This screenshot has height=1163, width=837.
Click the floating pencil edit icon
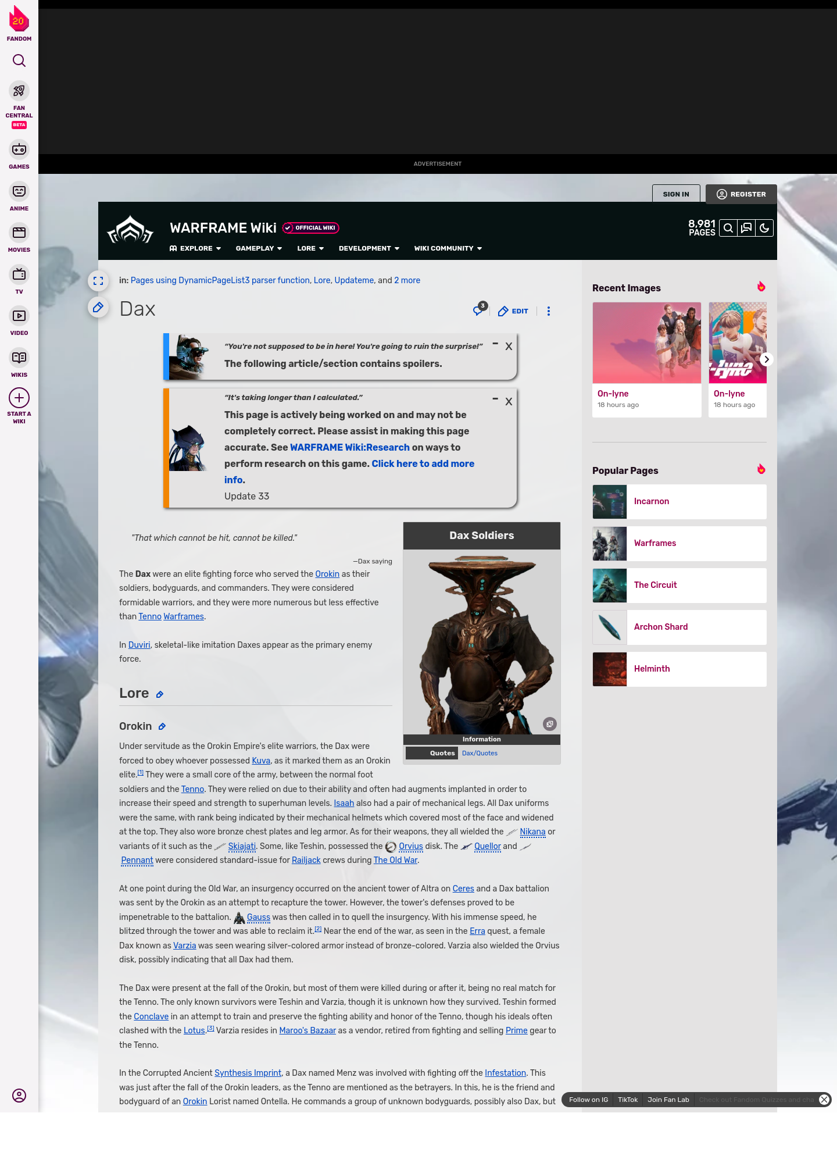(98, 307)
